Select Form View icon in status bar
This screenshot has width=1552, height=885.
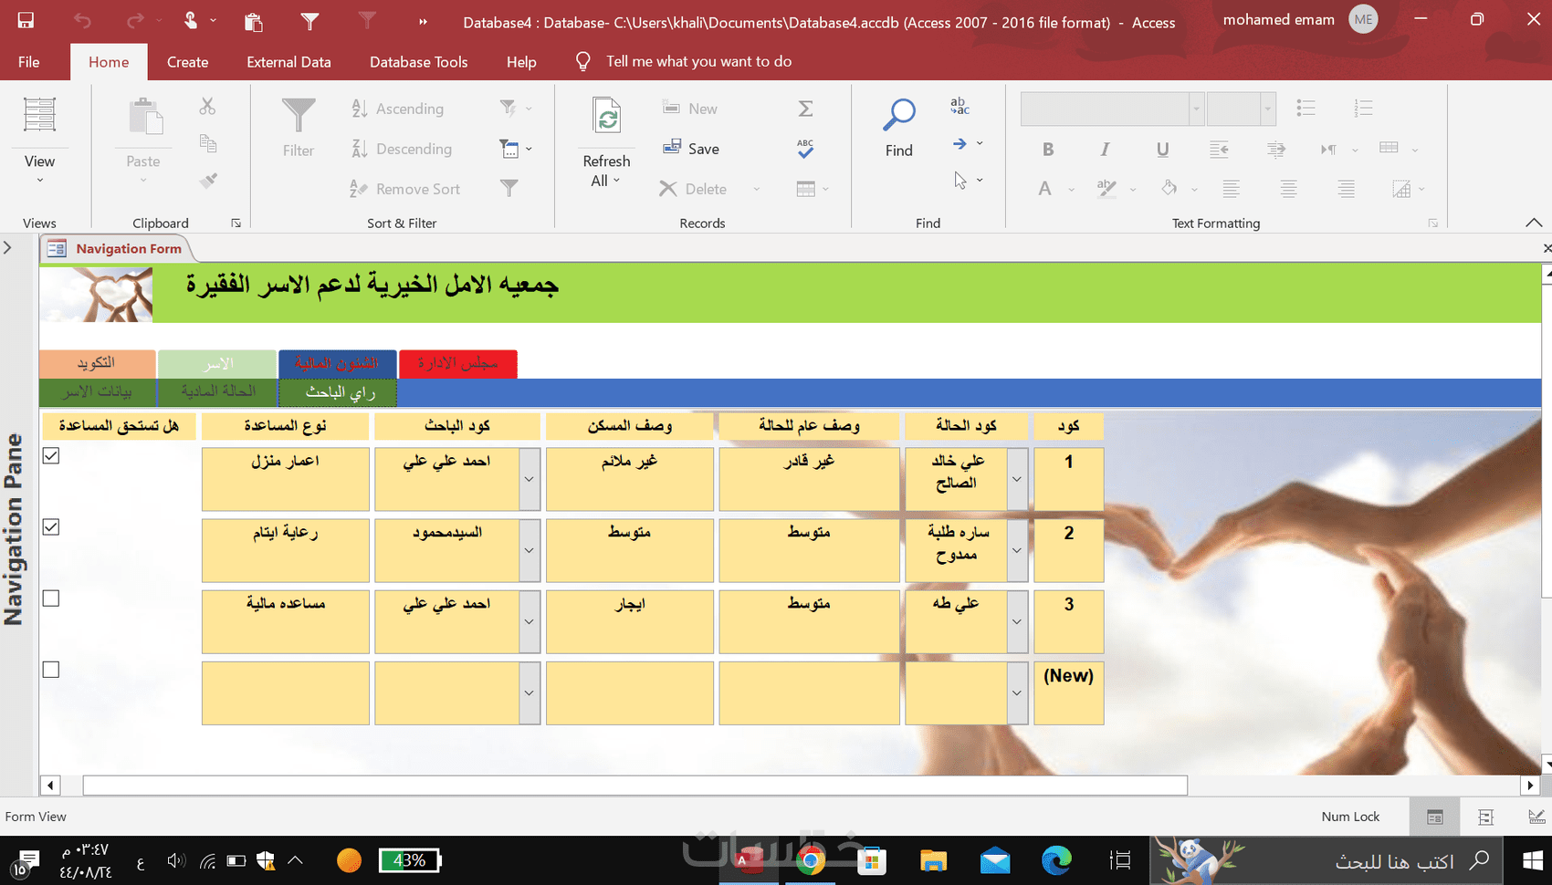click(x=1434, y=817)
